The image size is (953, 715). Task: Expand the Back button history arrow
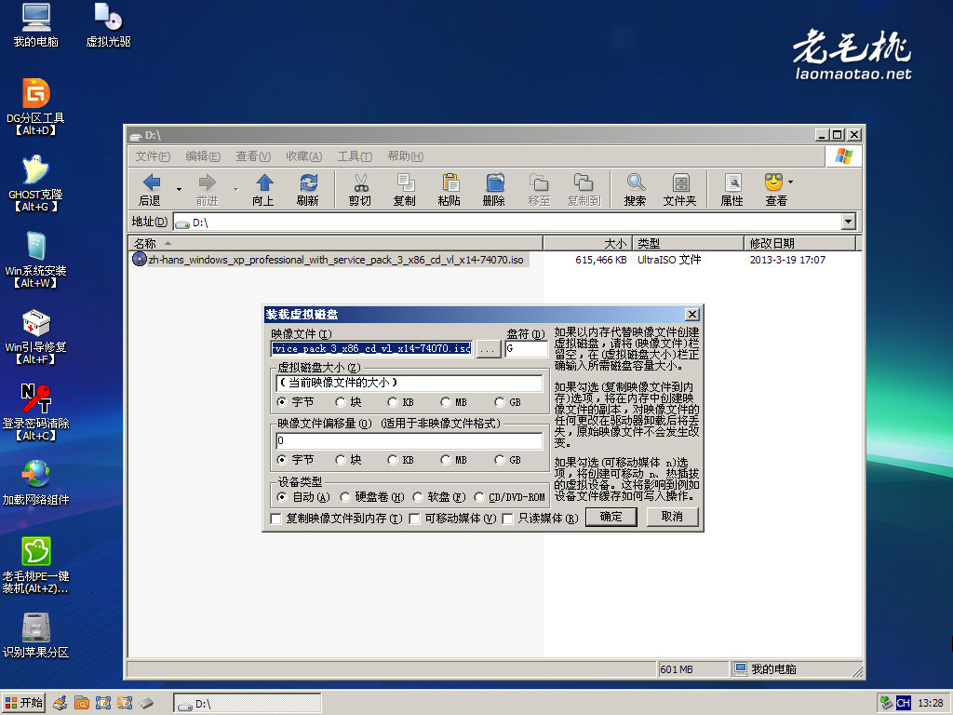(x=179, y=189)
